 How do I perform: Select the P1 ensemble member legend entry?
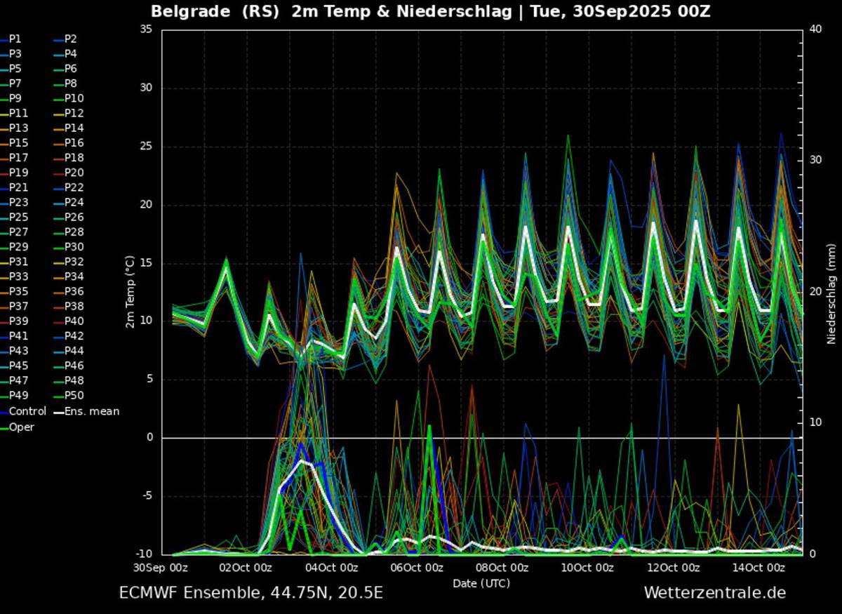coord(15,39)
